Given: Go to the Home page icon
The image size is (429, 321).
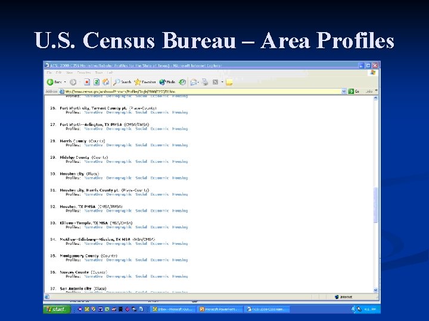Looking at the screenshot, I should [x=105, y=82].
